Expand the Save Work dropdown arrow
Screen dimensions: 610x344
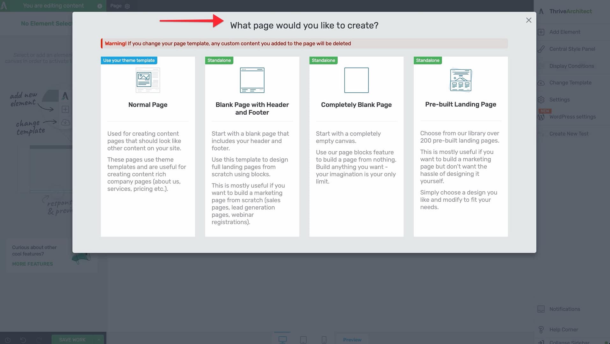(x=99, y=340)
